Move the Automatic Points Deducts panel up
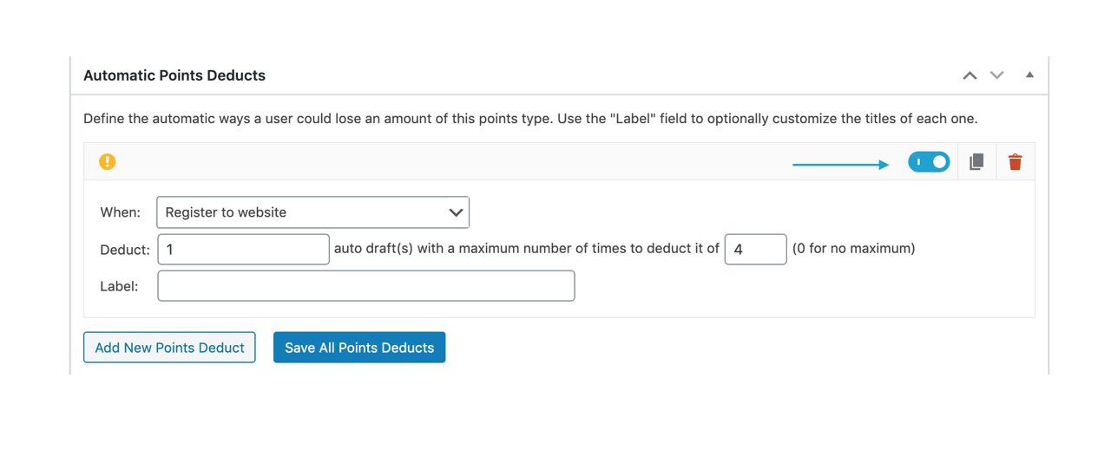Image resolution: width=1111 pixels, height=469 pixels. click(970, 75)
